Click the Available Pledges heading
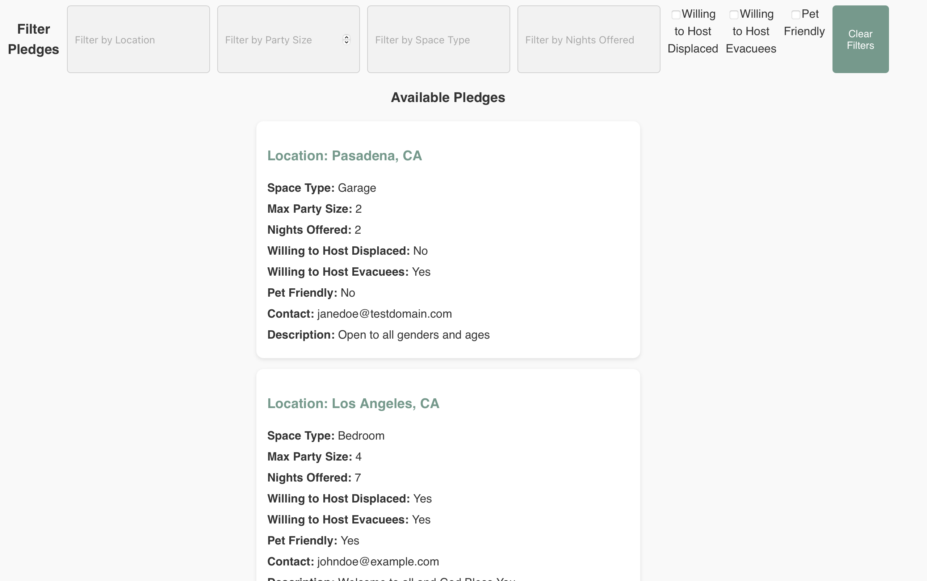Image resolution: width=927 pixels, height=581 pixels. [x=448, y=98]
